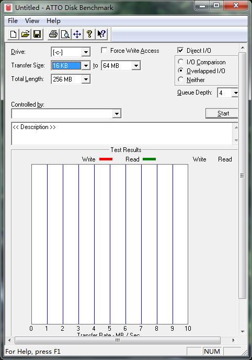Click the horizontal scrollbar right arrow
This screenshot has width=252, height=360.
(x=234, y=340)
